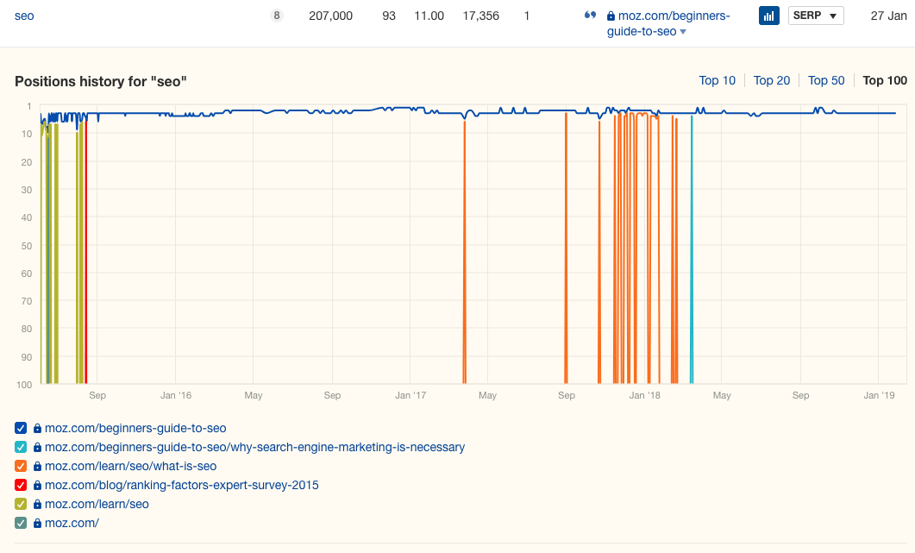The height and width of the screenshot is (553, 915).
Task: Open the why-search-engine-marketing-is-necessary link
Action: 255,447
